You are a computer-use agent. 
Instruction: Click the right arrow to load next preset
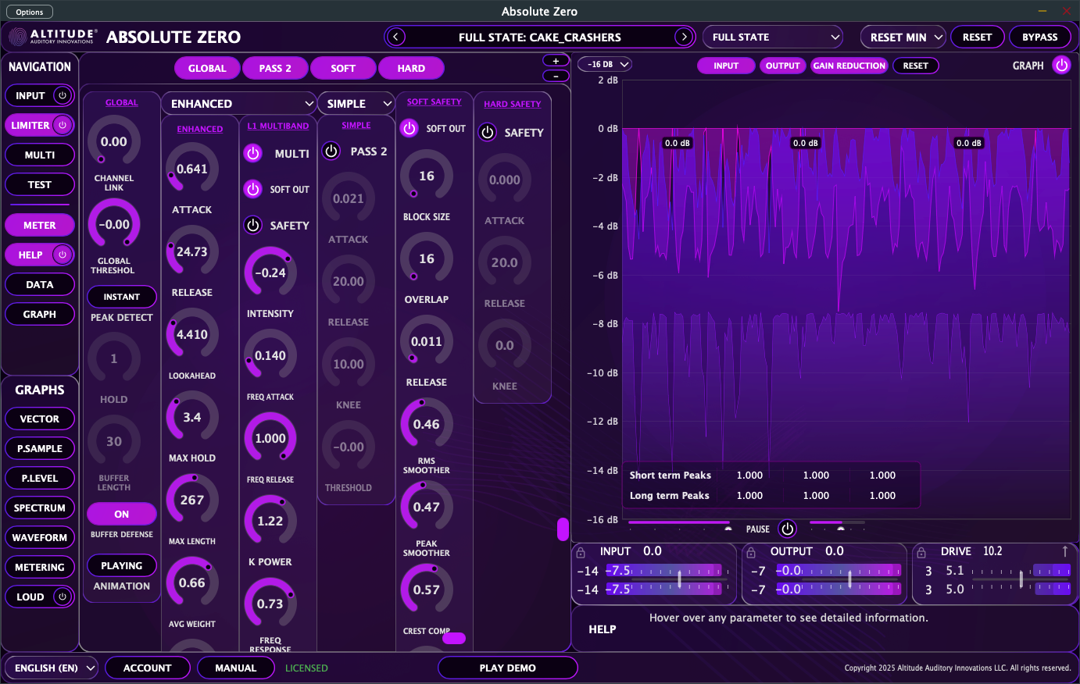coord(685,37)
